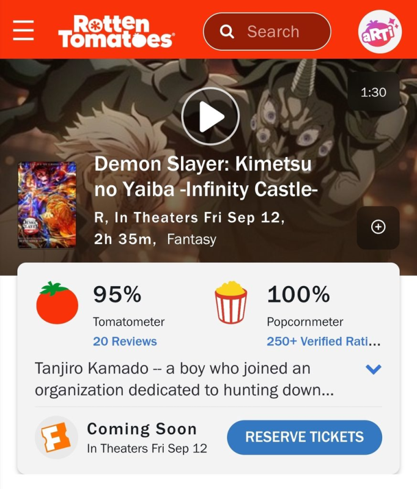This screenshot has height=489, width=417.
Task: Play the Demon Slayer trailer
Action: [210, 116]
